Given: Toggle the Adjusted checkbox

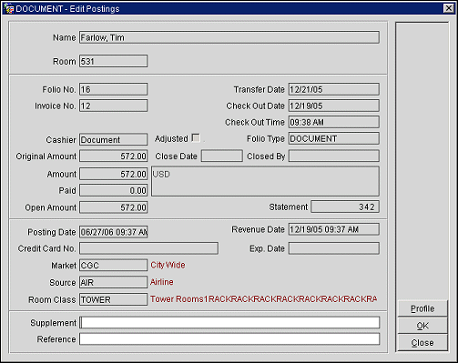Looking at the screenshot, I should [x=196, y=138].
